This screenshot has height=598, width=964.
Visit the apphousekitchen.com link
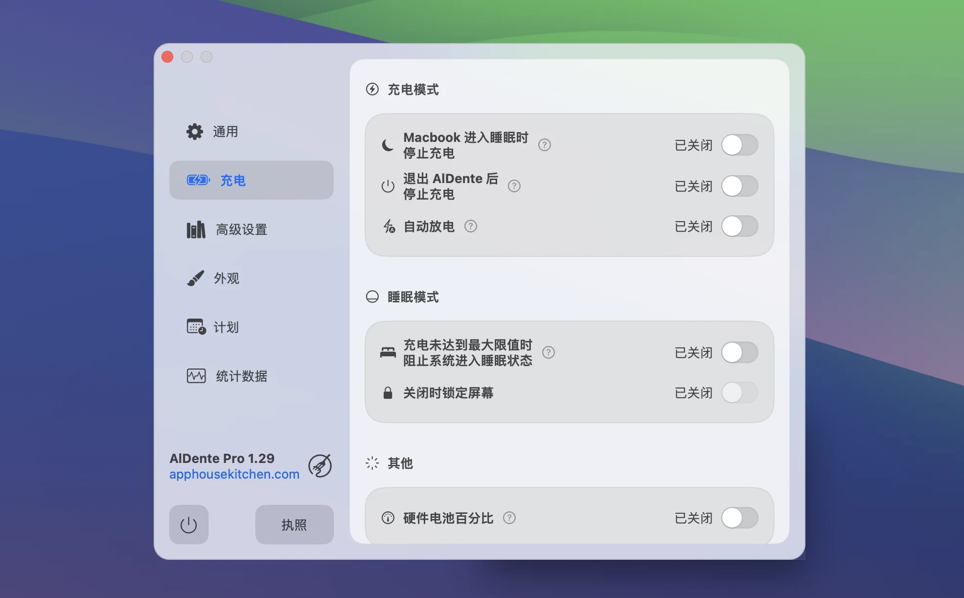pos(234,474)
